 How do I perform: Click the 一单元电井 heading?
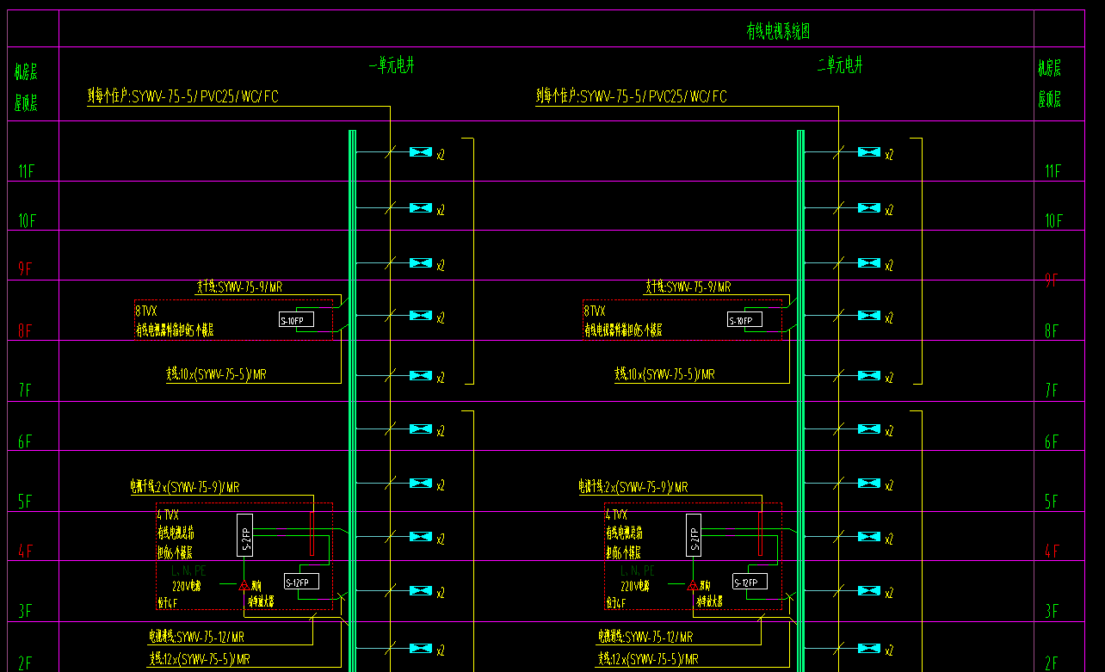(x=392, y=65)
